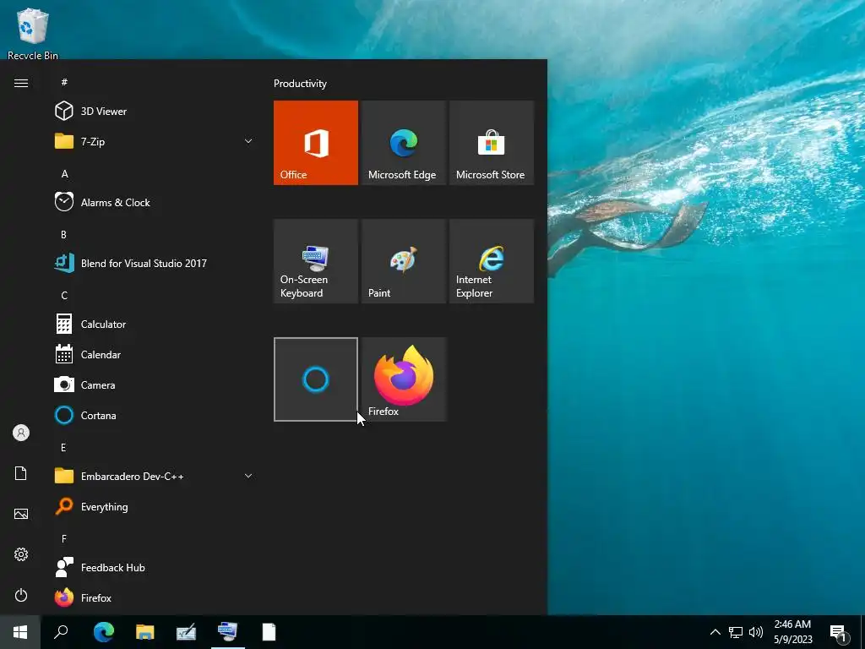Launch the Everything search app

click(154, 507)
